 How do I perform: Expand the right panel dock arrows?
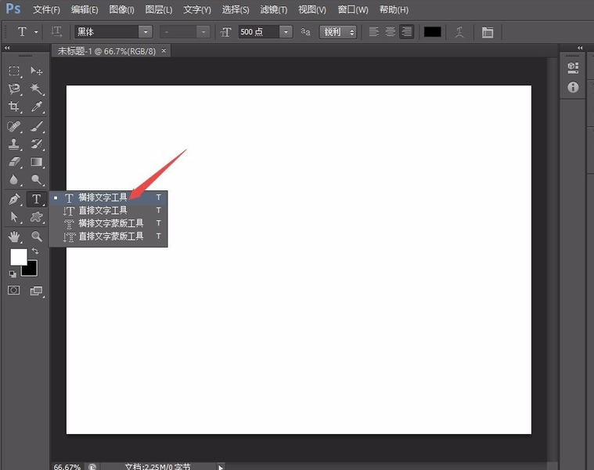(x=580, y=48)
